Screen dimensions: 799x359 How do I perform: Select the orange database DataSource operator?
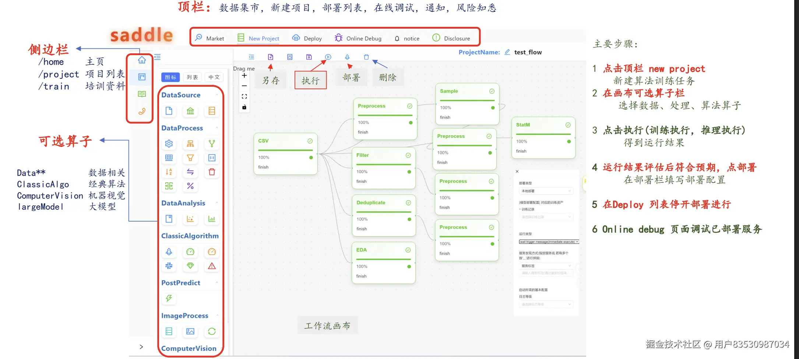point(212,111)
